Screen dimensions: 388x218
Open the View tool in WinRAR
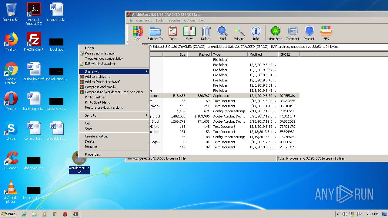pos(189,33)
